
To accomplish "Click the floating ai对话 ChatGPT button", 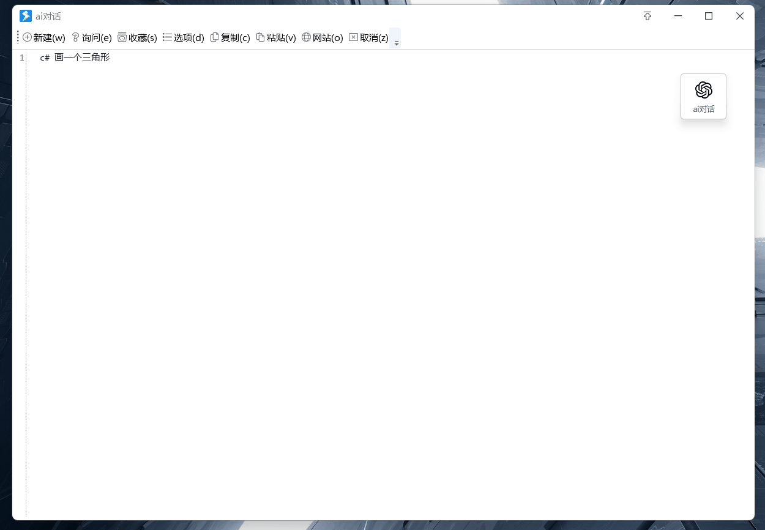I will [x=703, y=97].
